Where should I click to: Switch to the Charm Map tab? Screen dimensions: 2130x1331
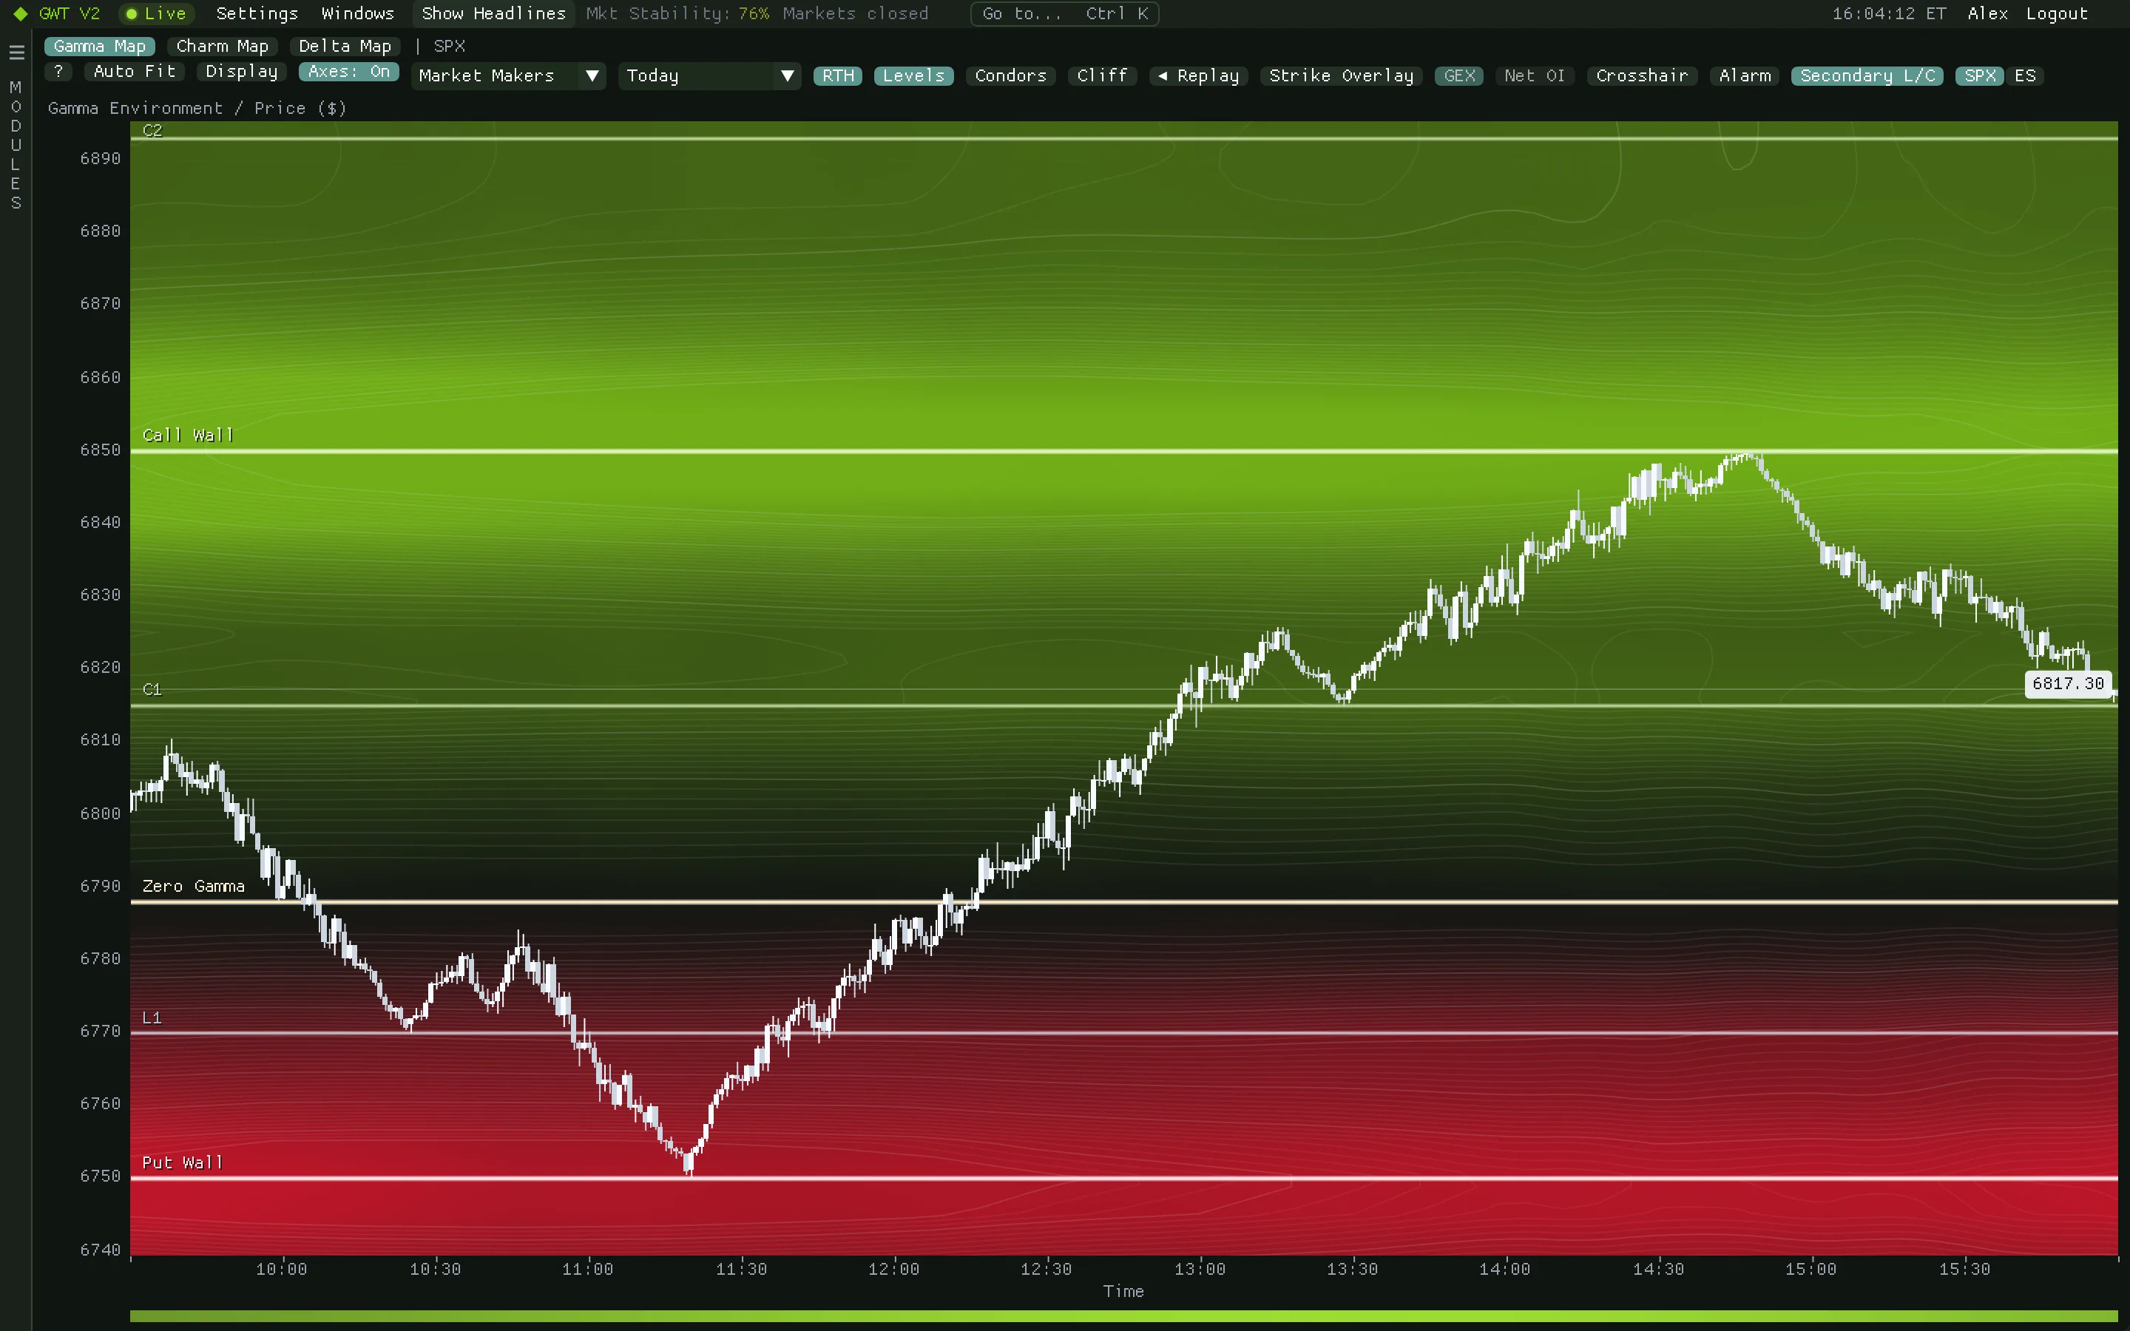pos(222,47)
